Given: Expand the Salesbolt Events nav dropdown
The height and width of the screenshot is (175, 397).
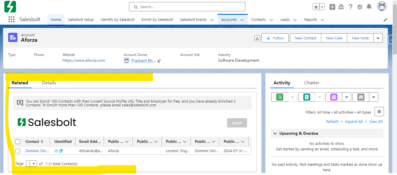Looking at the screenshot, I should pos(212,20).
